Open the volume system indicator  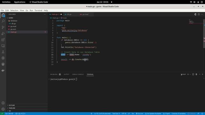coord(194,2)
